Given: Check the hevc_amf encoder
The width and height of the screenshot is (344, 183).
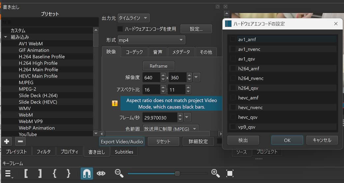Looking at the screenshot, I should [233, 98].
